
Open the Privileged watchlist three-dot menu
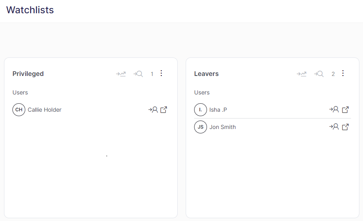coord(161,73)
